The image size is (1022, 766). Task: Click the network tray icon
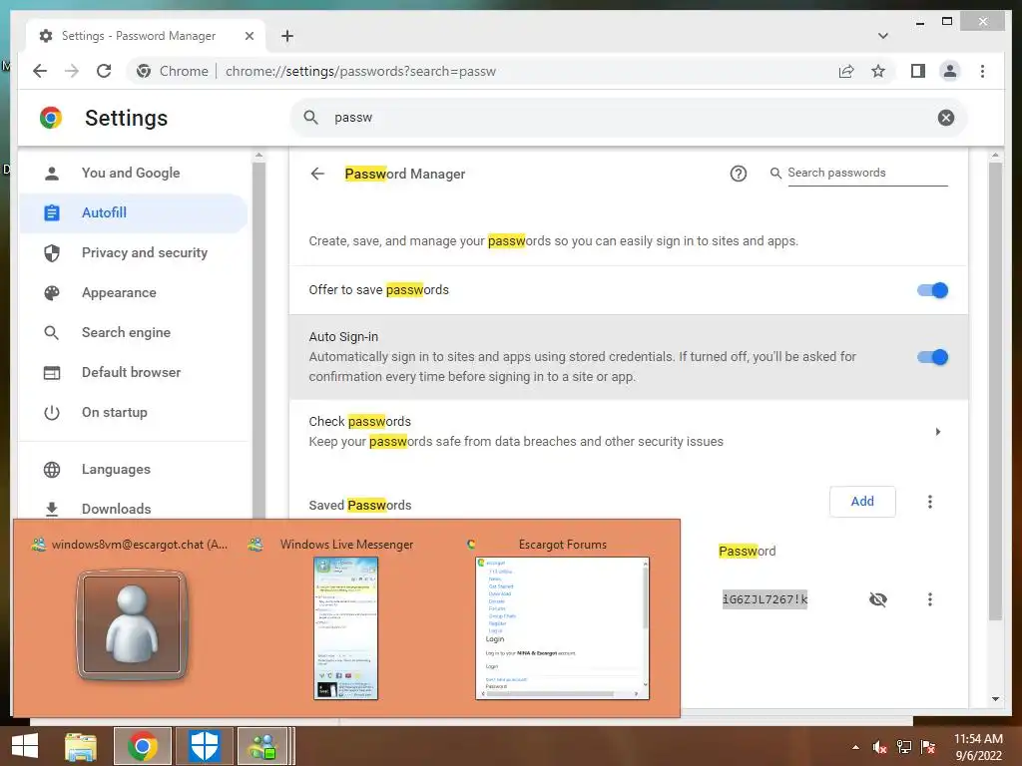click(904, 747)
